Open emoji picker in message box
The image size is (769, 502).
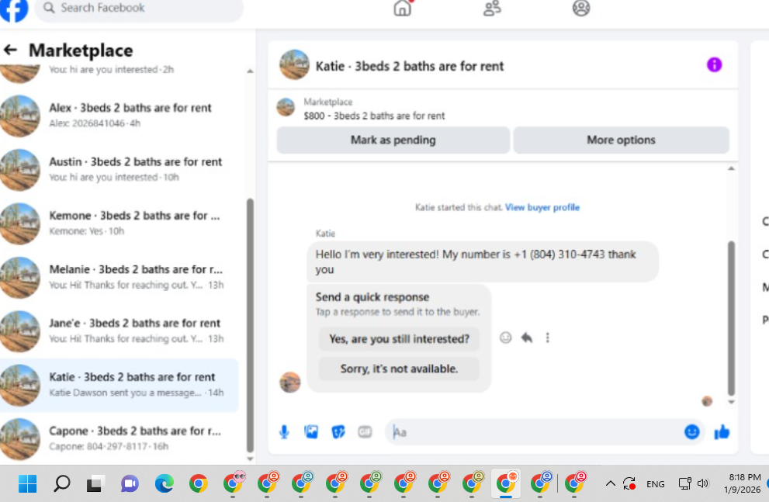click(691, 432)
